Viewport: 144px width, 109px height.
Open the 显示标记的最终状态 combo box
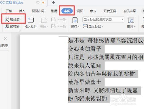(103, 20)
